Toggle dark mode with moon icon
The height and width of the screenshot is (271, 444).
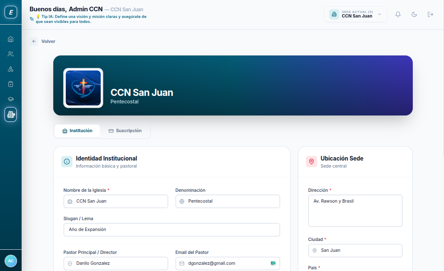coord(414,14)
